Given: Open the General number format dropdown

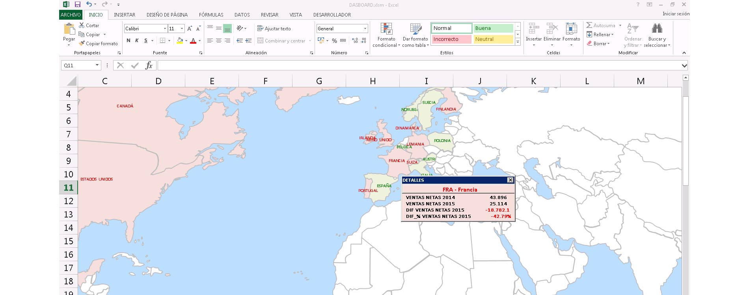Looking at the screenshot, I should tap(365, 29).
